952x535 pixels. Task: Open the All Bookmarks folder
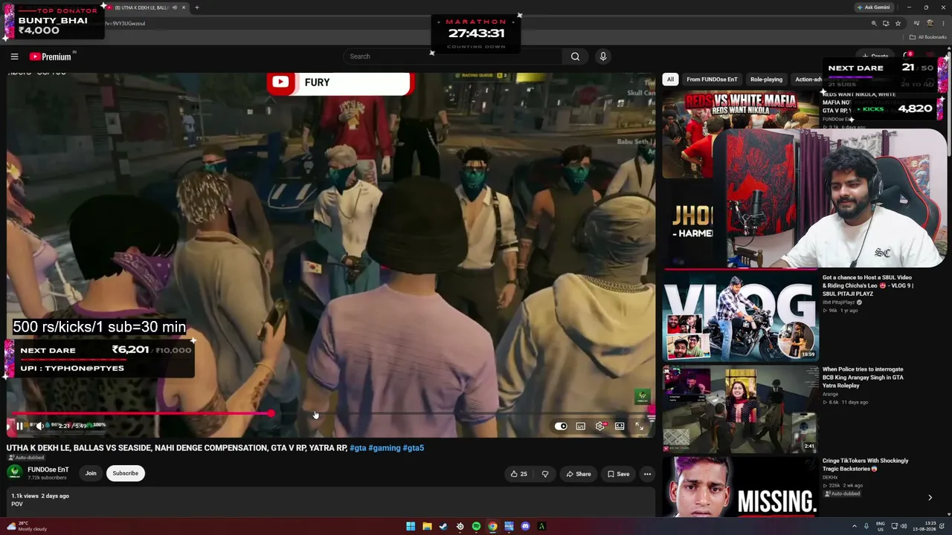928,37
